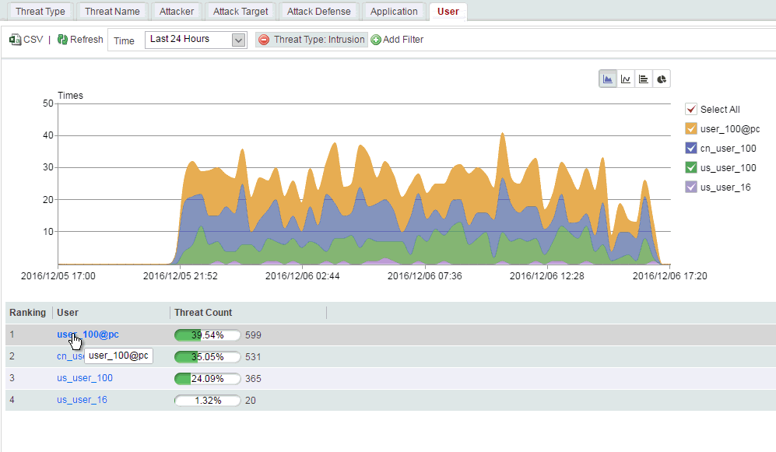Image resolution: width=776 pixels, height=452 pixels.
Task: Click the 24.09% threat count bar
Action: pyautogui.click(x=207, y=379)
